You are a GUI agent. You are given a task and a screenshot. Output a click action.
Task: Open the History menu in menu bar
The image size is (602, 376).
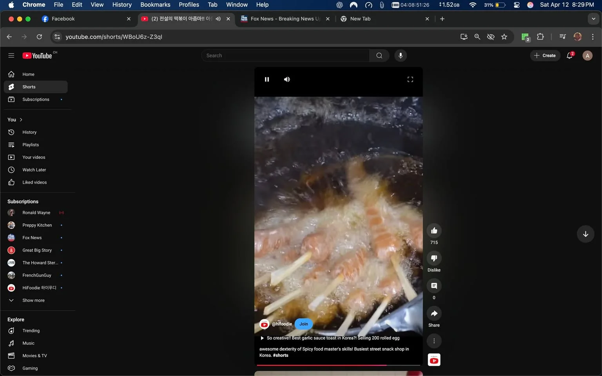[x=122, y=5]
